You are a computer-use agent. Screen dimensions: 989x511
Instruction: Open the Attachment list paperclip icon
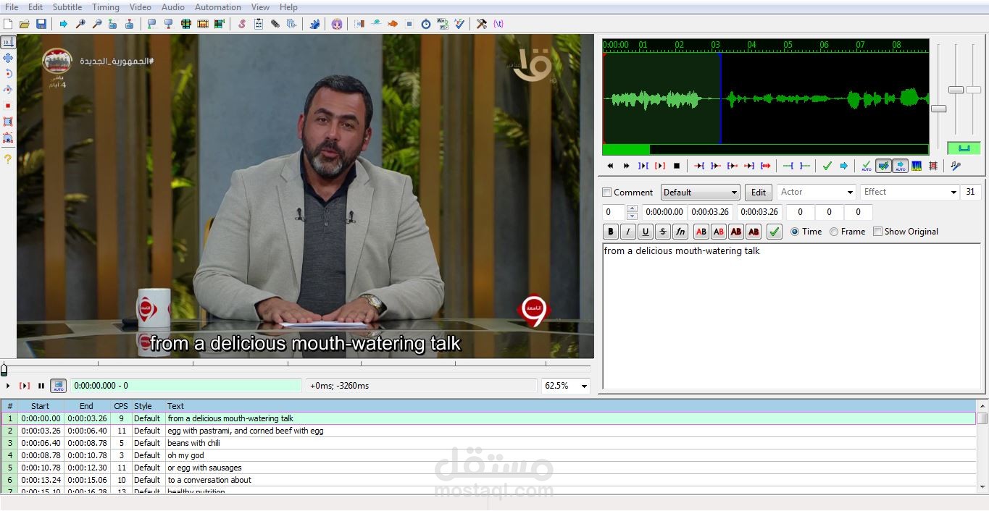tap(275, 24)
